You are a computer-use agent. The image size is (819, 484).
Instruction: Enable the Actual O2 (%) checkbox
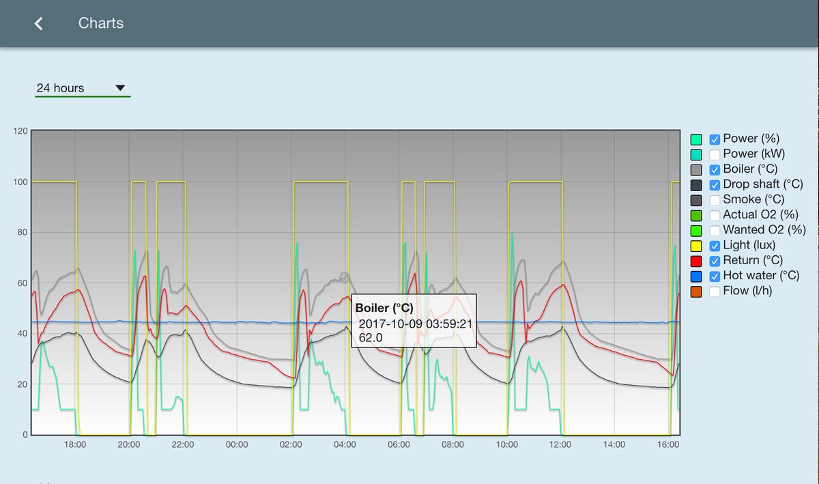tap(715, 215)
